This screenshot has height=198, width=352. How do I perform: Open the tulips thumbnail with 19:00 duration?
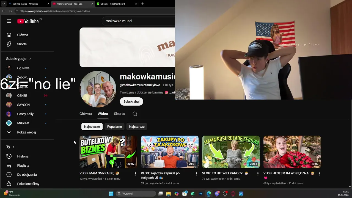coord(292,152)
